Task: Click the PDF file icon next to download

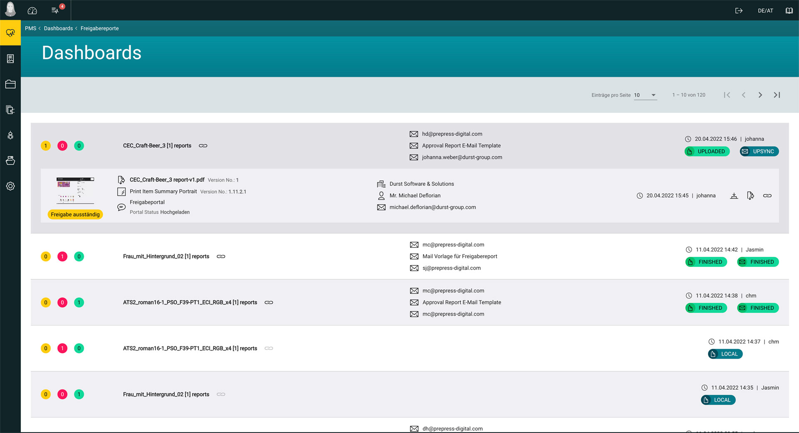Action: [x=750, y=196]
